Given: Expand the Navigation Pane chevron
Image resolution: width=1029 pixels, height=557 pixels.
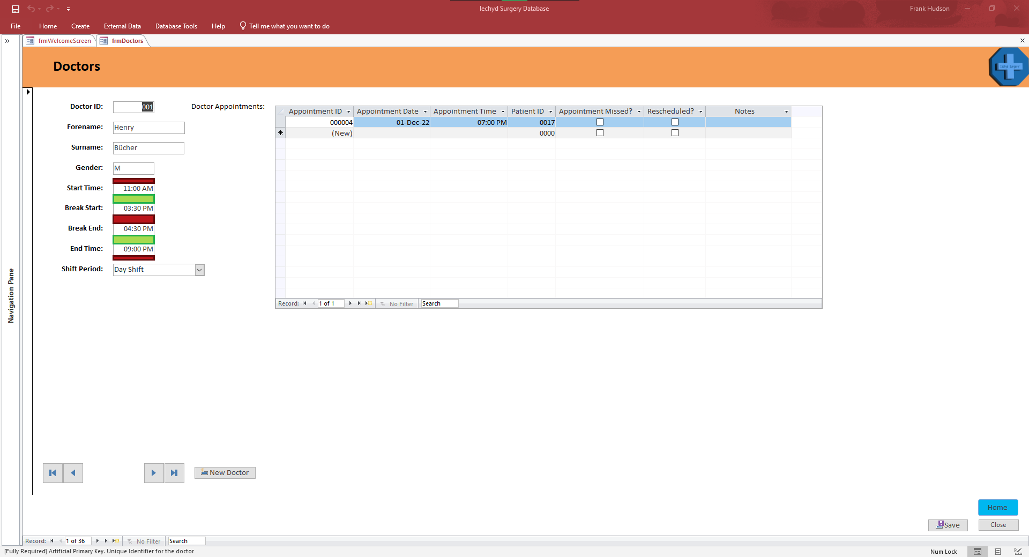Looking at the screenshot, I should tap(8, 41).
